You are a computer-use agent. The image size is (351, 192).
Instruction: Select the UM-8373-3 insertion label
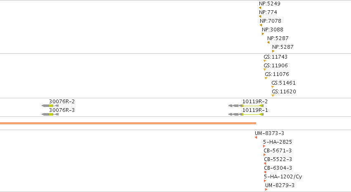269,133
